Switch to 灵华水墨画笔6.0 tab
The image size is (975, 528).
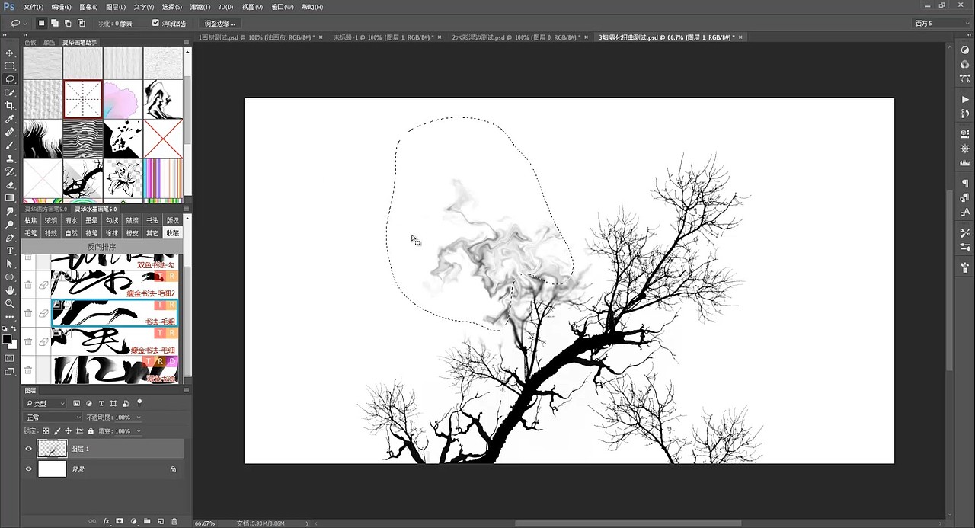click(95, 209)
